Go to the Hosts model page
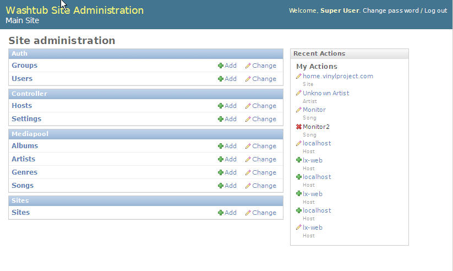This screenshot has width=453, height=271. [x=22, y=106]
